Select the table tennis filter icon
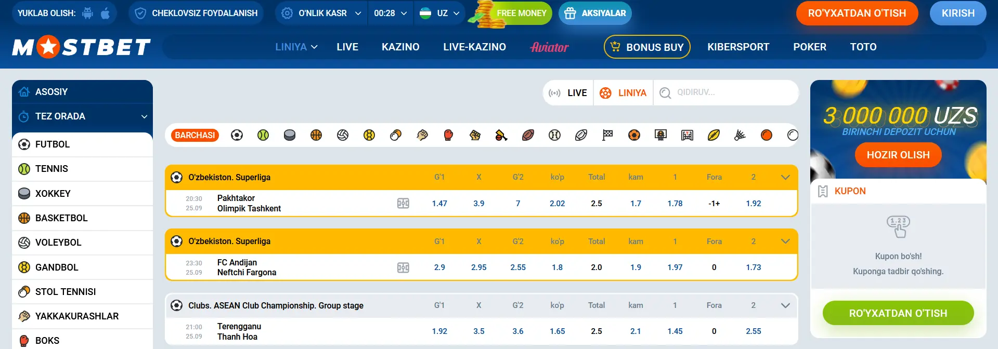Viewport: 998px width, 349px height. (396, 135)
